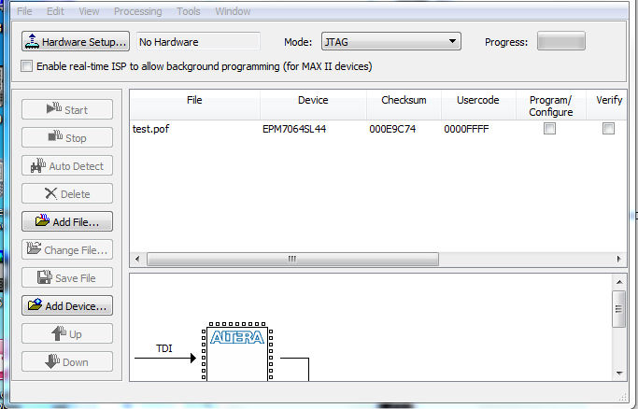Click the Progress bar
638x409 pixels.
(561, 41)
